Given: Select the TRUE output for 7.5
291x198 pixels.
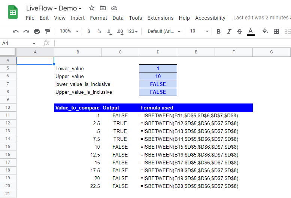Looking at the screenshot, I should click(120, 139).
